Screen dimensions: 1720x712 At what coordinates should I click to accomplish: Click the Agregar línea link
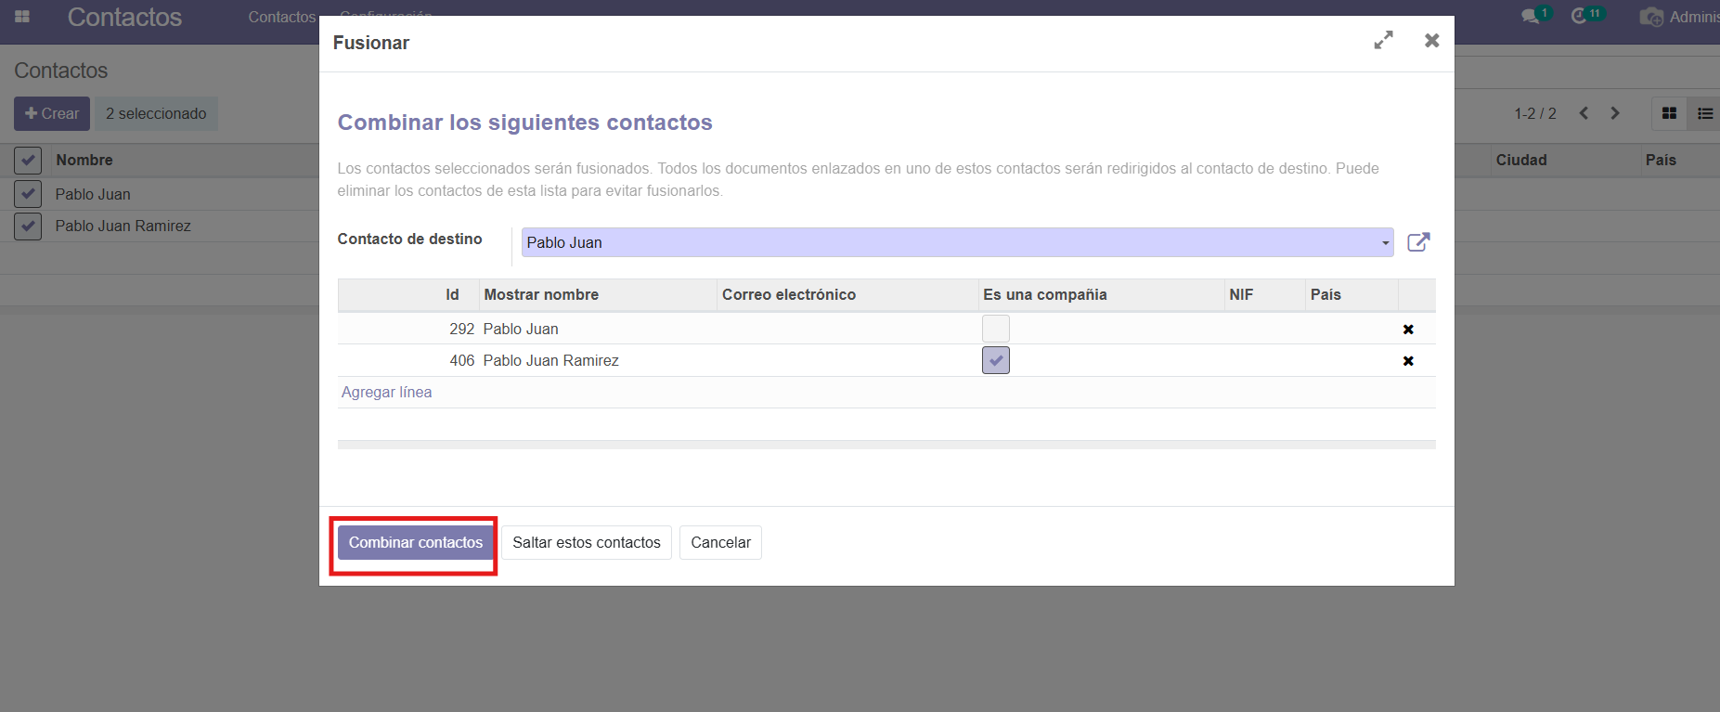386,393
